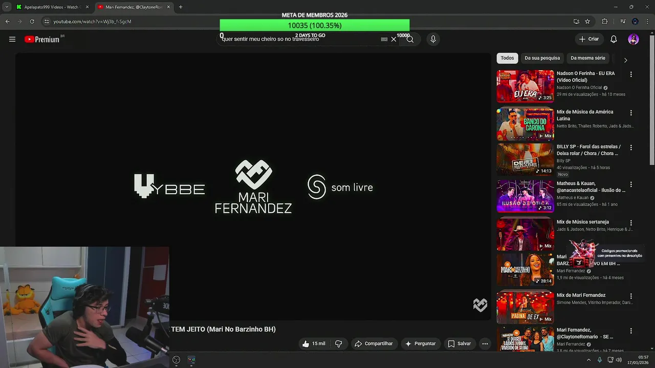Viewport: 655px width, 368px height.
Task: Open Mix de Música da América Latina title
Action: pos(585,115)
